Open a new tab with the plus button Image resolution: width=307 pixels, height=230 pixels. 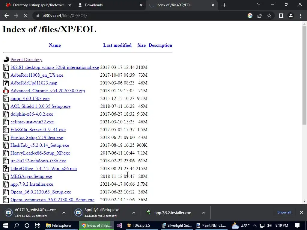click(x=224, y=5)
